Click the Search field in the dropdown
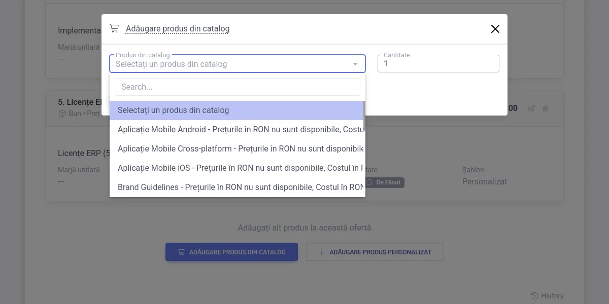Viewport: 609px width, 304px height. coord(237,87)
